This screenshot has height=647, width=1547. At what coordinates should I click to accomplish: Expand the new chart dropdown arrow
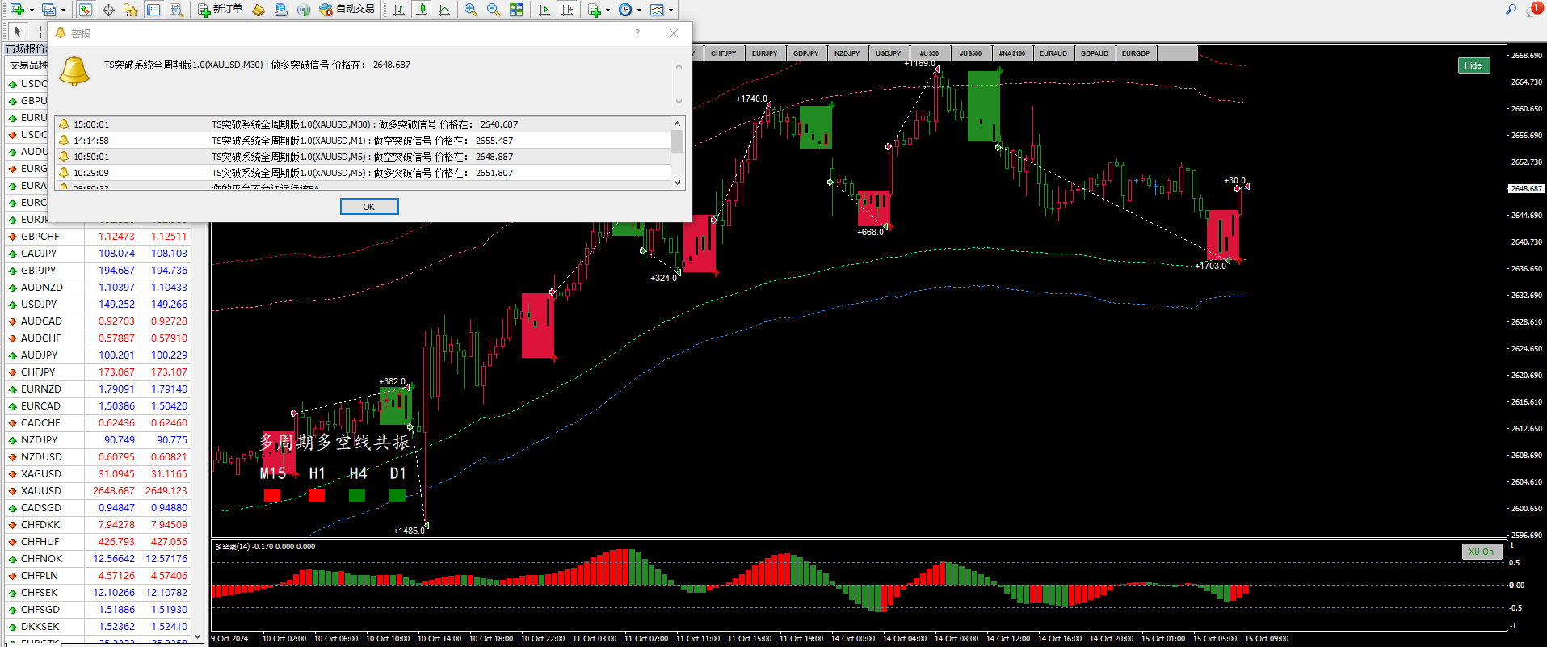coord(32,11)
